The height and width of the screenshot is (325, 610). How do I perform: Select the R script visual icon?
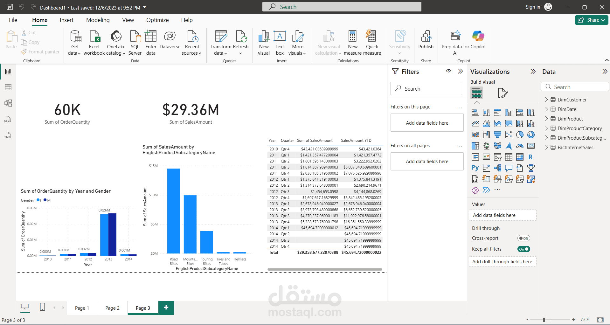click(x=530, y=157)
